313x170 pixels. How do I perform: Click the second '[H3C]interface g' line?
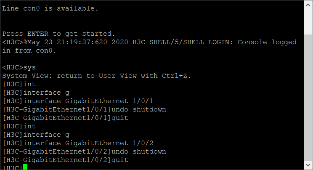pos(36,135)
